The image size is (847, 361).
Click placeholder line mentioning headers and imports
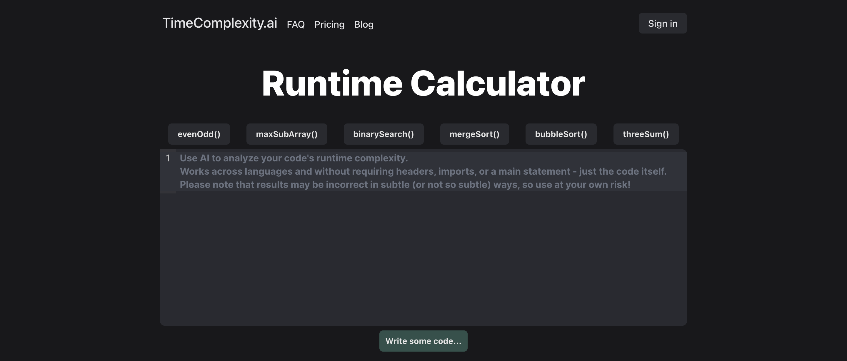[423, 171]
